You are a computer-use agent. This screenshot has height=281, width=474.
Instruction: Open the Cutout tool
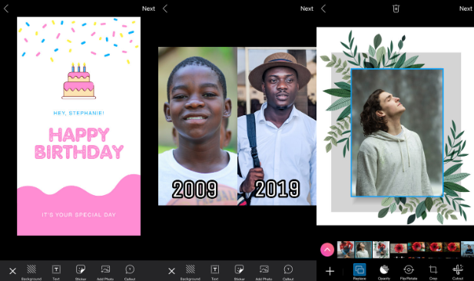click(x=458, y=272)
